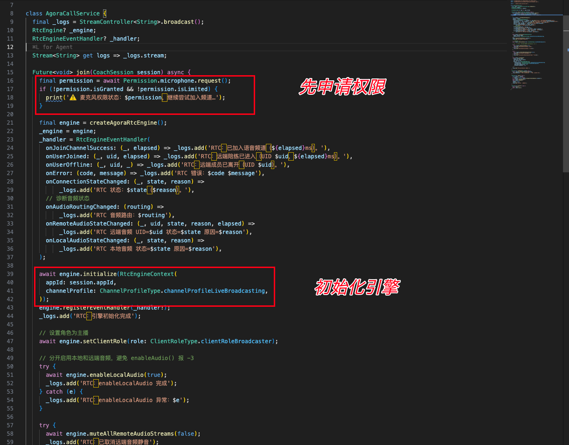Click session.appId on line 40
Image resolution: width=569 pixels, height=445 pixels.
(91, 283)
